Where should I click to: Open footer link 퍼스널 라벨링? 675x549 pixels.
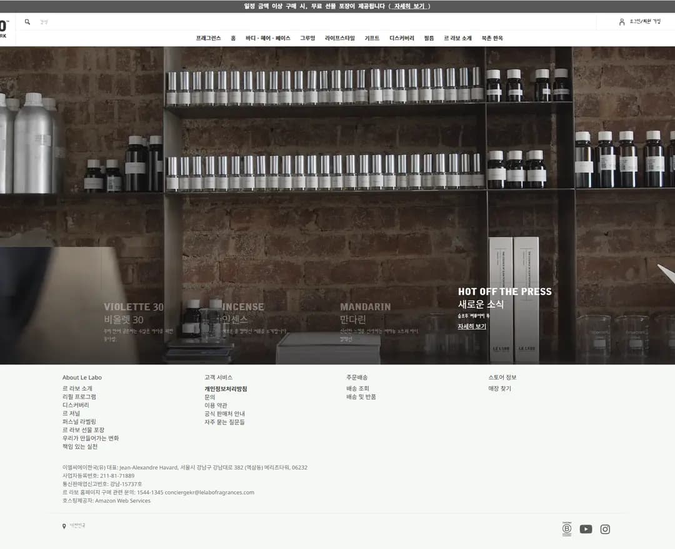click(79, 421)
